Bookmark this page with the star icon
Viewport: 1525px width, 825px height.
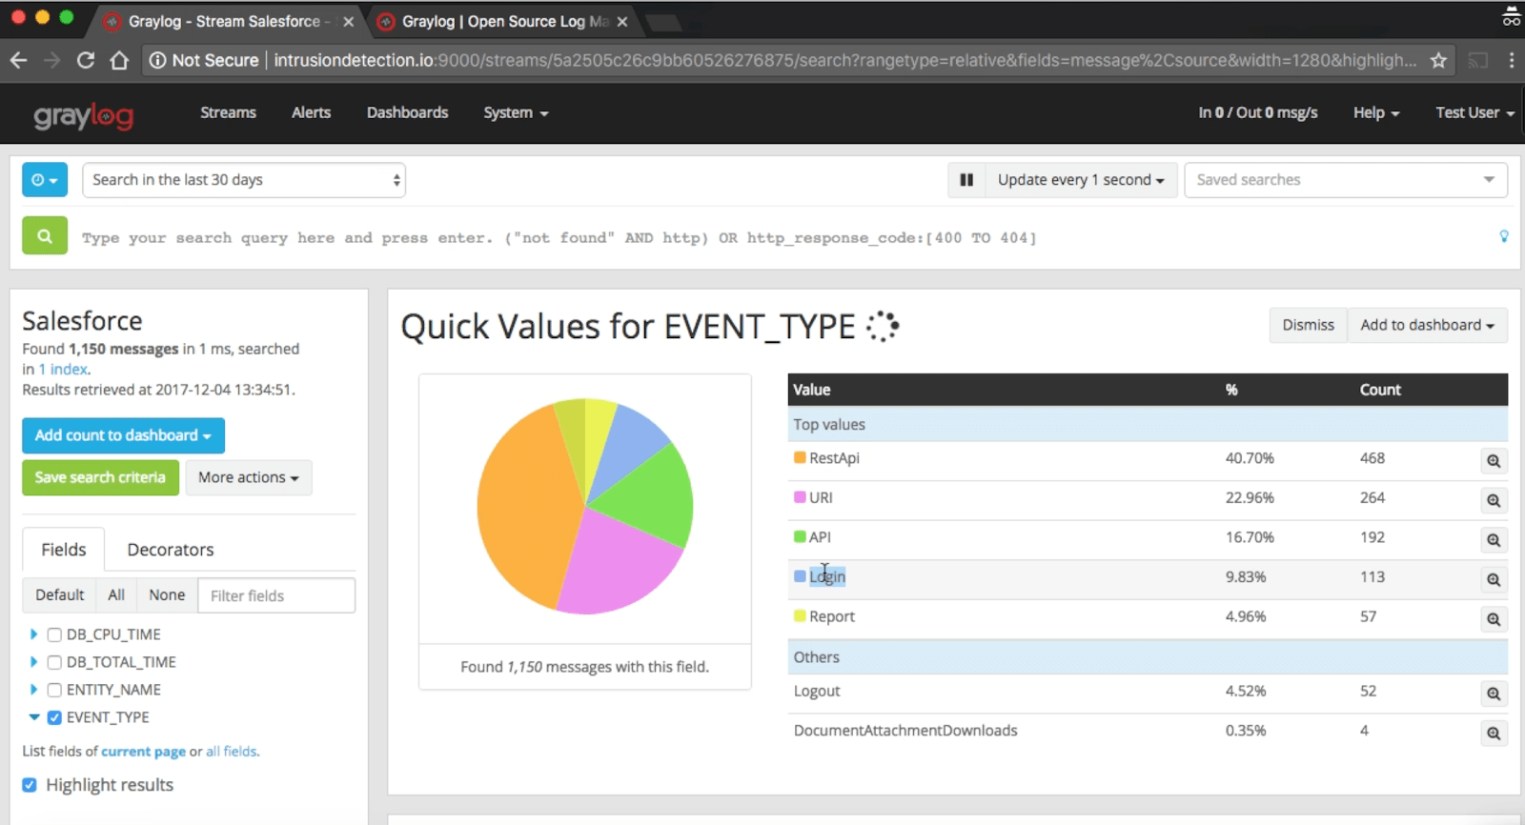point(1438,60)
